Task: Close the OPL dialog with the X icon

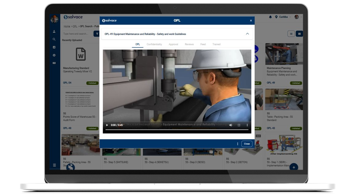Action: point(251,20)
